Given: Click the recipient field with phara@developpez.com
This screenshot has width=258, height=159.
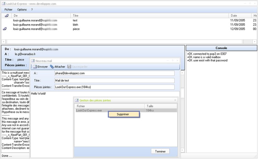Looking at the screenshot, I should (x=114, y=73).
